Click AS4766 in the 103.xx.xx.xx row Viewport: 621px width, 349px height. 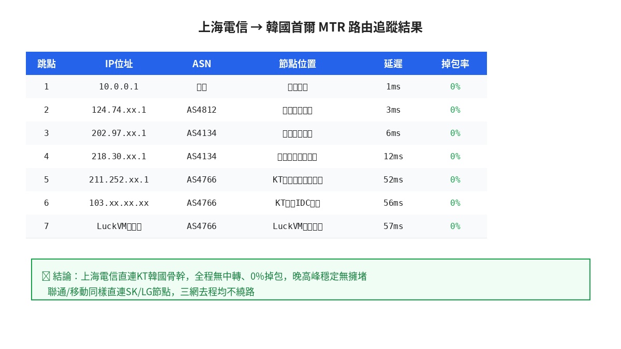point(202,203)
